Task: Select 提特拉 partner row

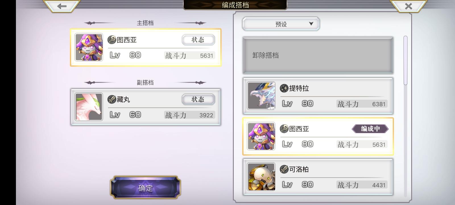Action: pyautogui.click(x=318, y=96)
